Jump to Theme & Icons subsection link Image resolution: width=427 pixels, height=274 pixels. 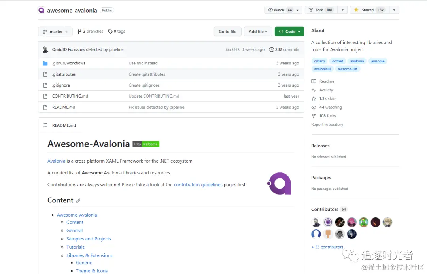coord(92,271)
